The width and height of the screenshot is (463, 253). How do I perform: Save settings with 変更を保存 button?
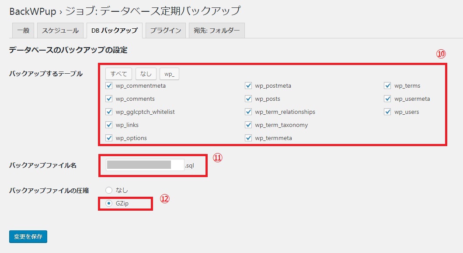tap(28, 236)
